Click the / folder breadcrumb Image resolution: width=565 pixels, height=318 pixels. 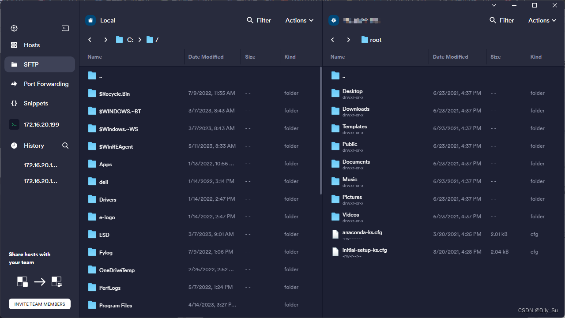[x=152, y=40]
